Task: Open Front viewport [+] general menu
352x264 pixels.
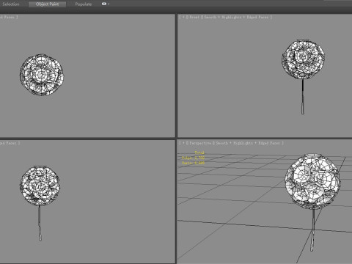Action: point(183,17)
